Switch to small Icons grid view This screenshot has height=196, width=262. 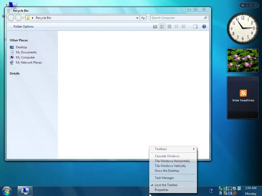point(169,27)
